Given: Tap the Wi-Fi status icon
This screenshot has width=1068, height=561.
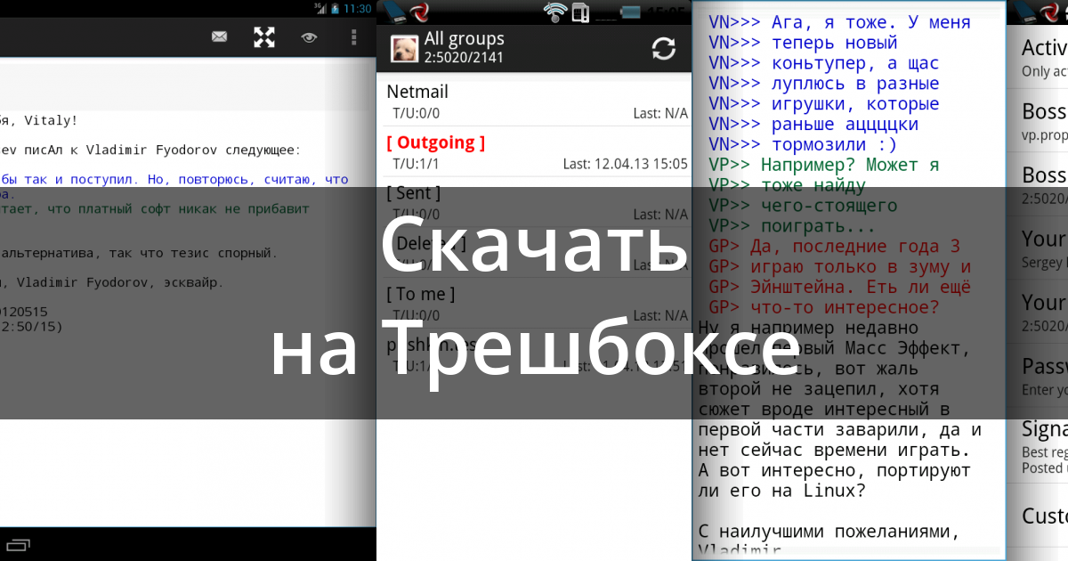Looking at the screenshot, I should (x=556, y=12).
